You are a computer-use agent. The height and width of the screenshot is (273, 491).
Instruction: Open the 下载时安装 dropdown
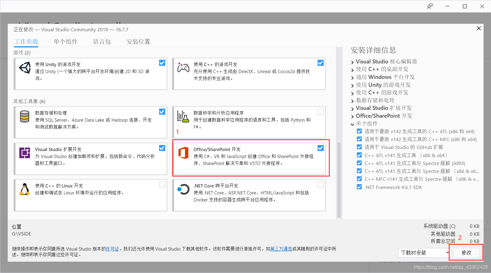click(424, 253)
